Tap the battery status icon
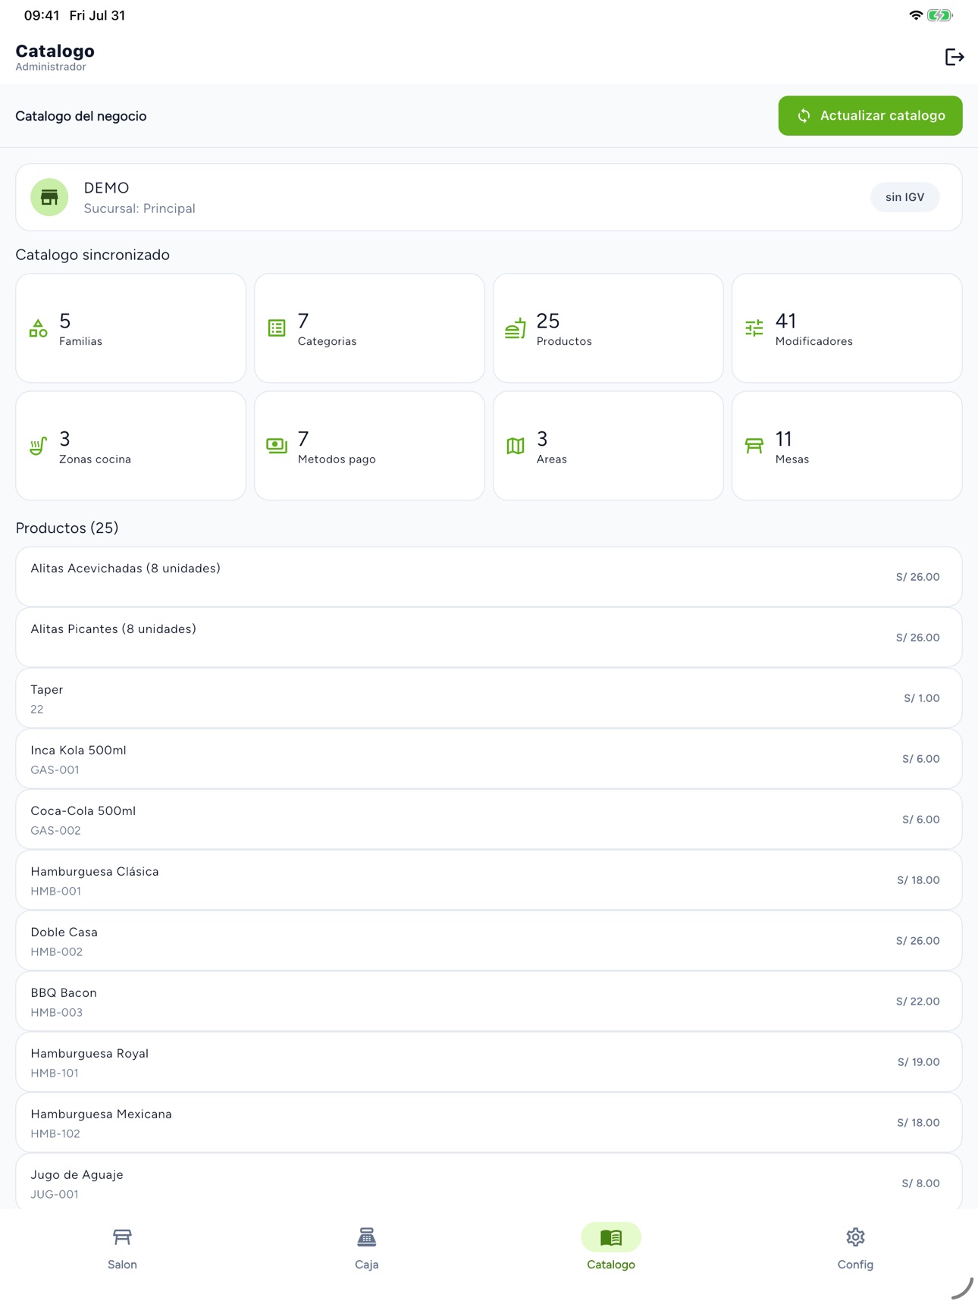 point(940,15)
